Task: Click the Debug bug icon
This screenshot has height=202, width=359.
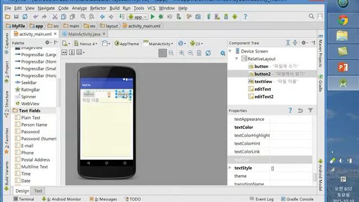Action: [x=161, y=17]
